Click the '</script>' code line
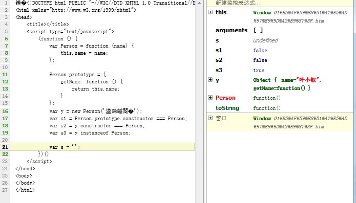 point(39,162)
